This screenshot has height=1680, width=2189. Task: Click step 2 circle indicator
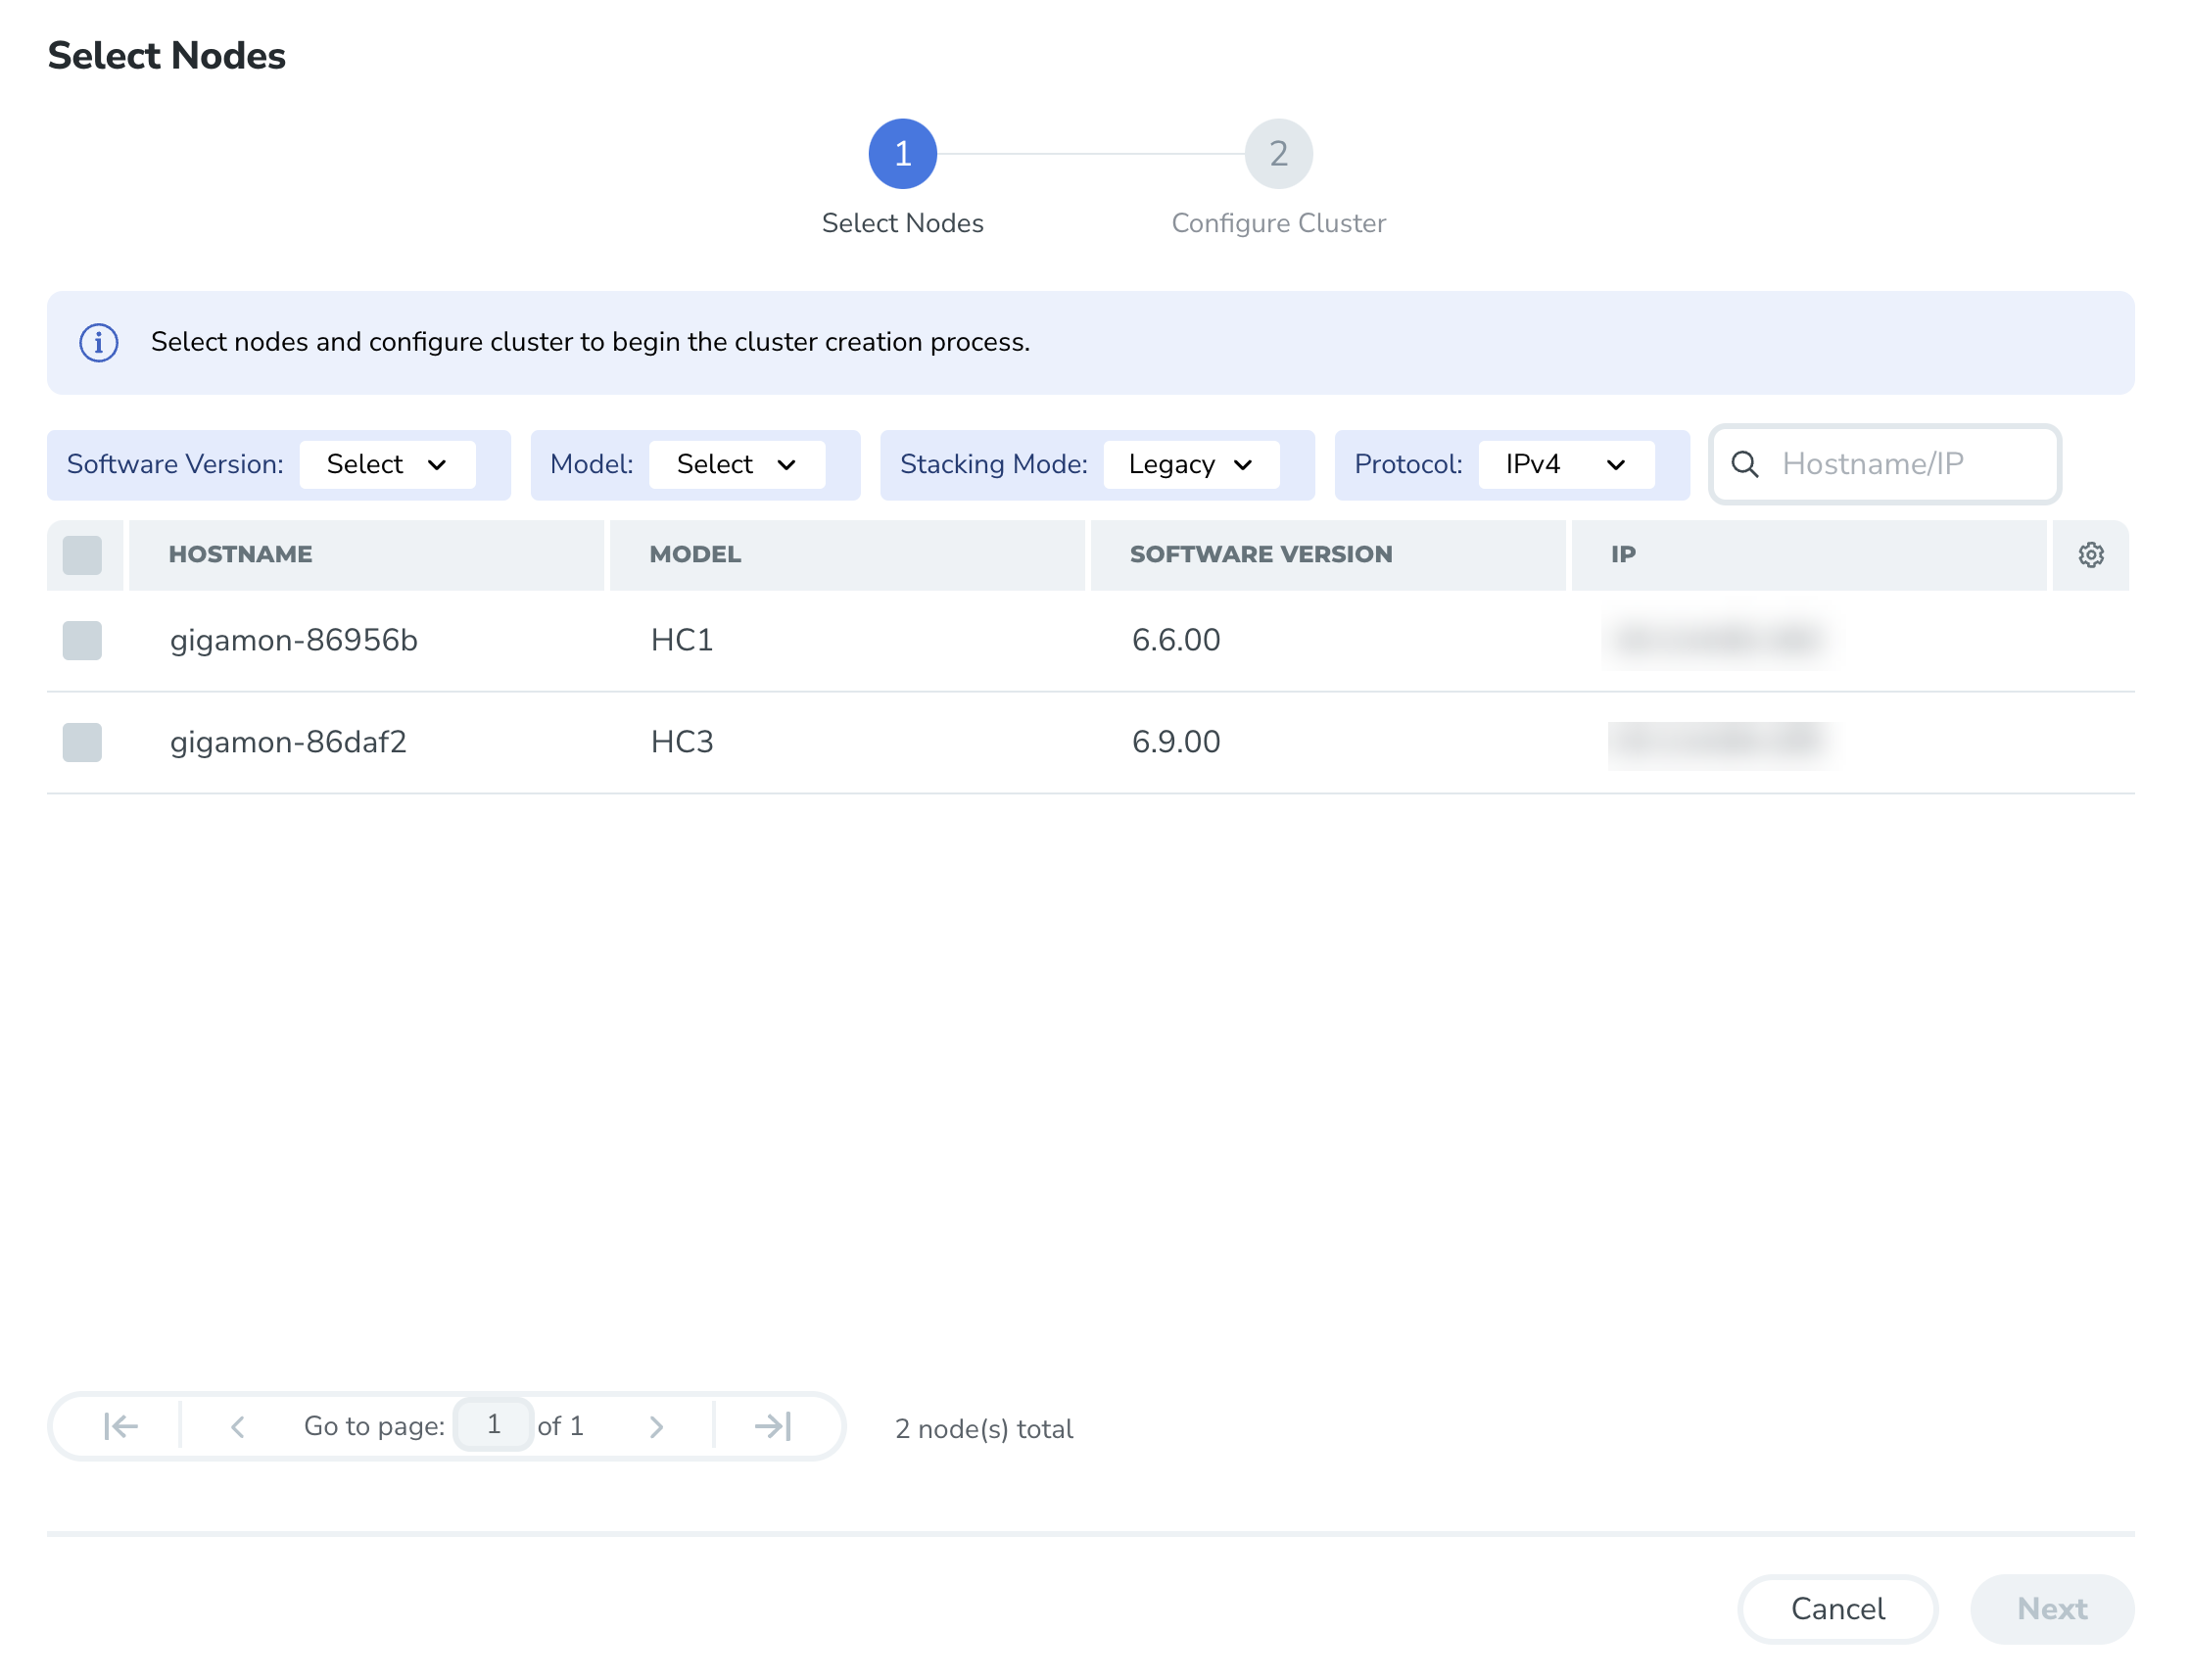pyautogui.click(x=1277, y=154)
